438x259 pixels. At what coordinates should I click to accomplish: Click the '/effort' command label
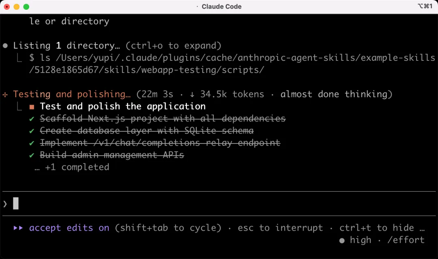click(406, 240)
